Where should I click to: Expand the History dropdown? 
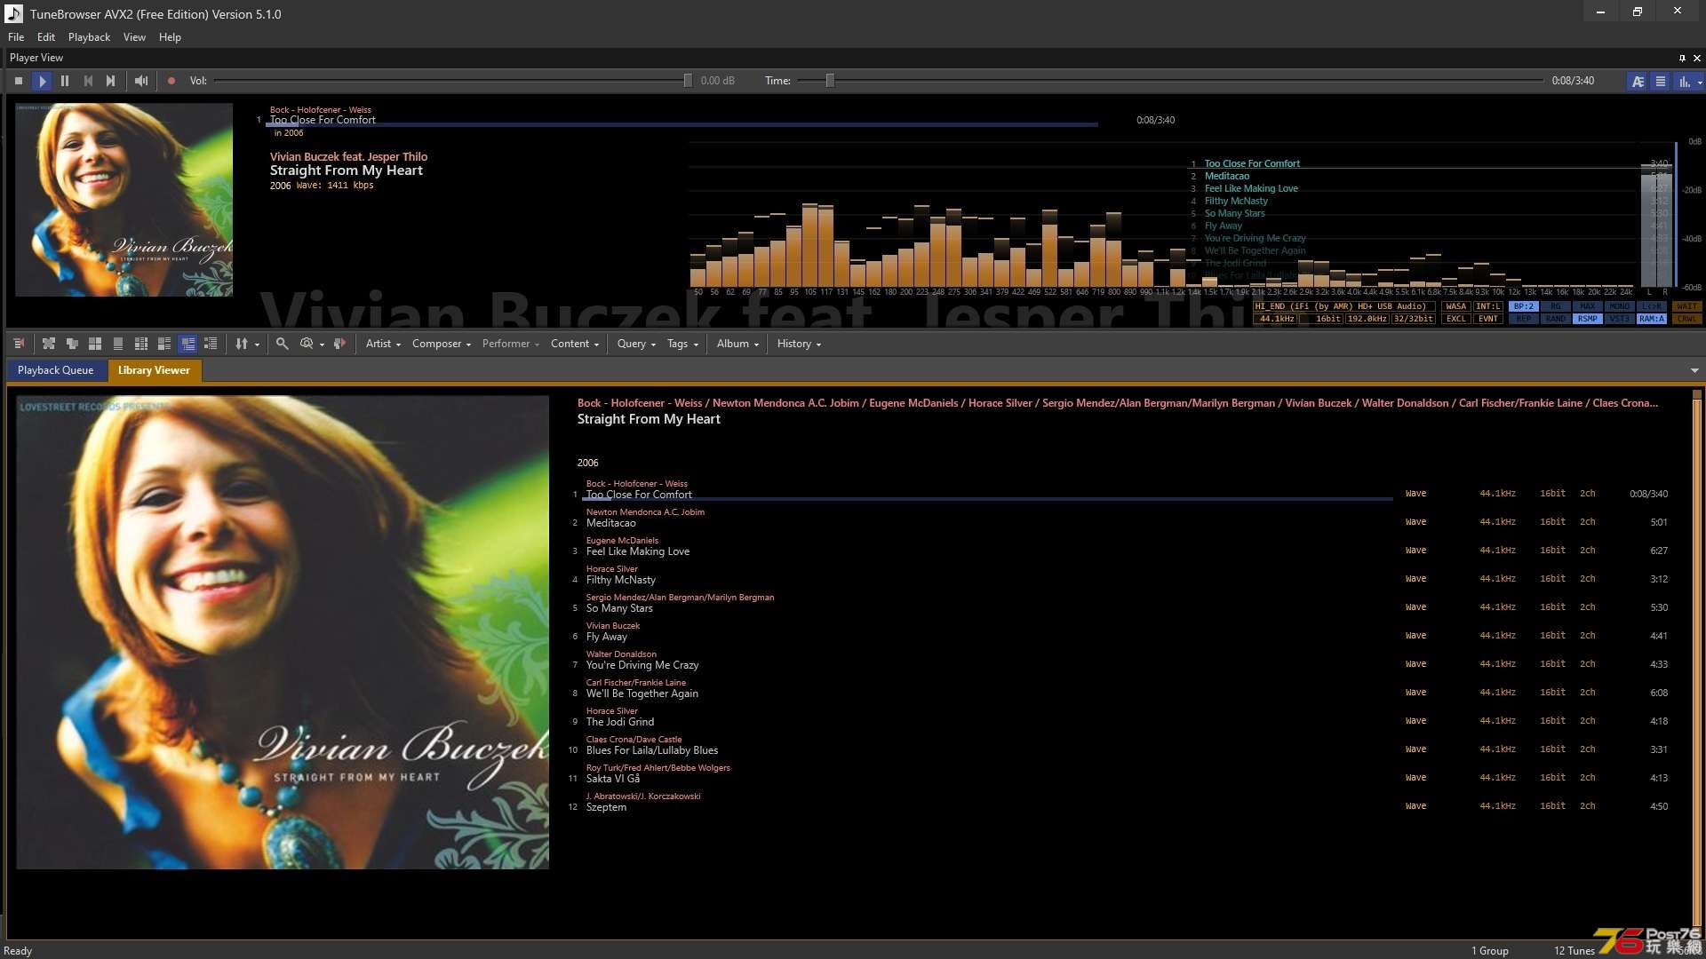pyautogui.click(x=799, y=344)
